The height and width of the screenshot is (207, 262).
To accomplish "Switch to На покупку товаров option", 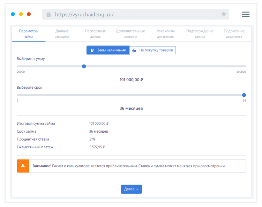I will (x=152, y=50).
